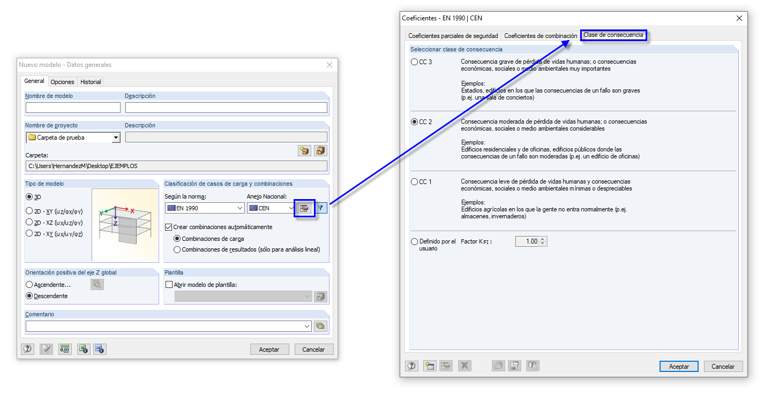Switch to the Historial tab
Screen dimensions: 779x403
[91, 82]
